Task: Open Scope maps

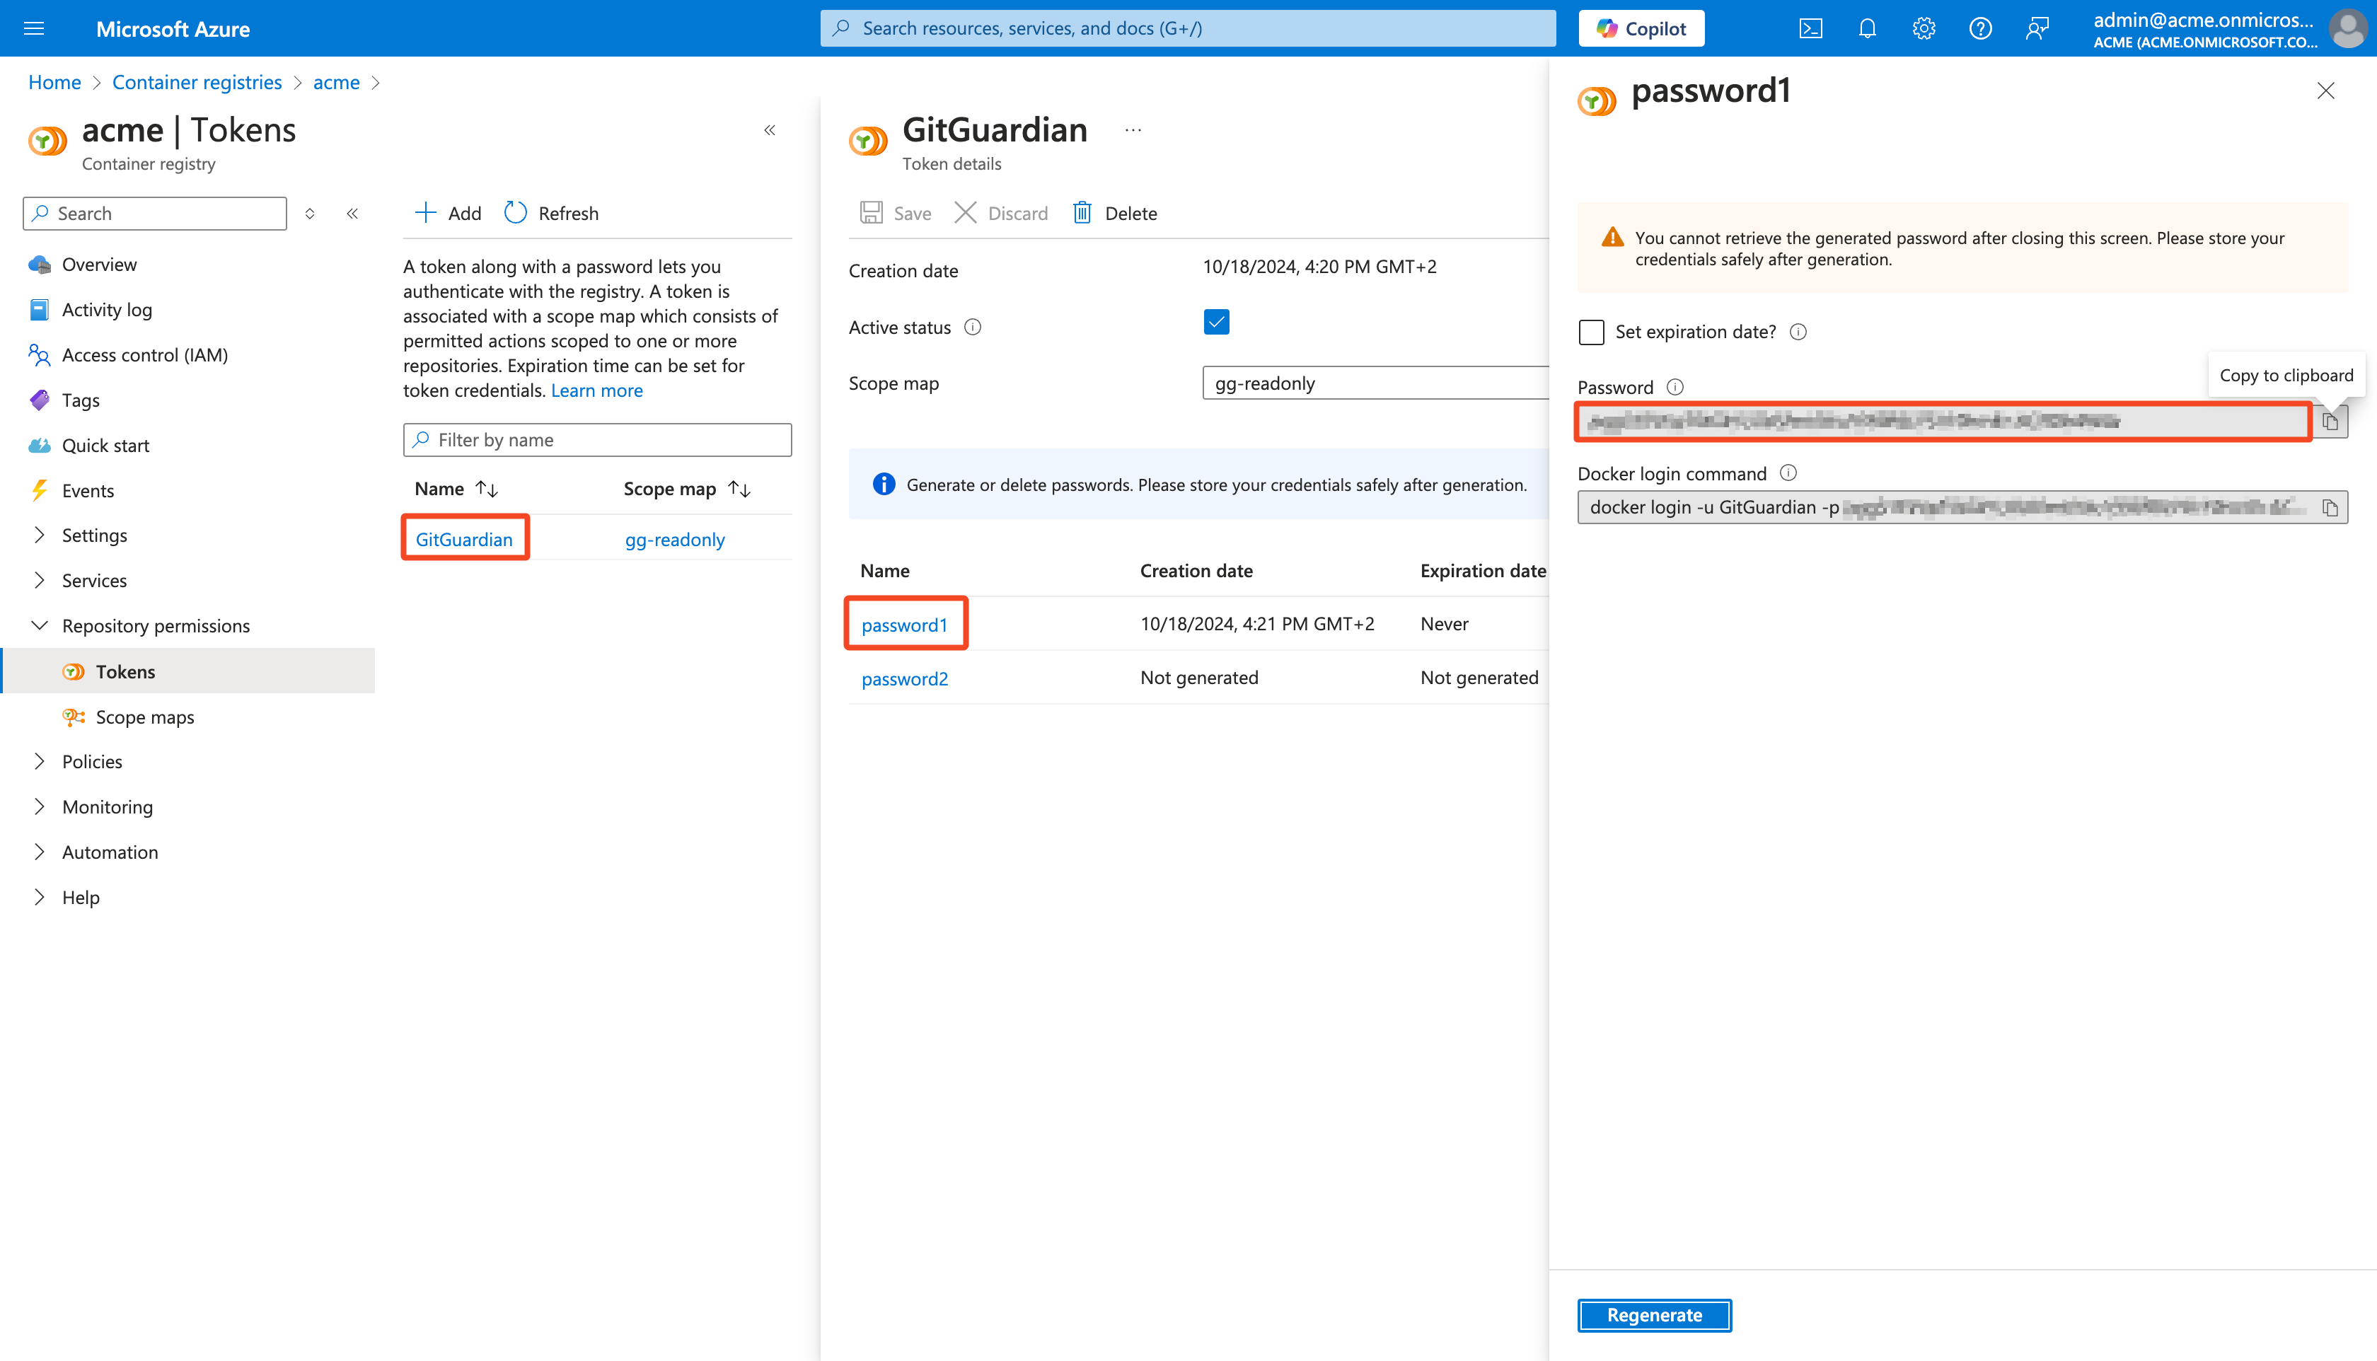Action: tap(145, 717)
